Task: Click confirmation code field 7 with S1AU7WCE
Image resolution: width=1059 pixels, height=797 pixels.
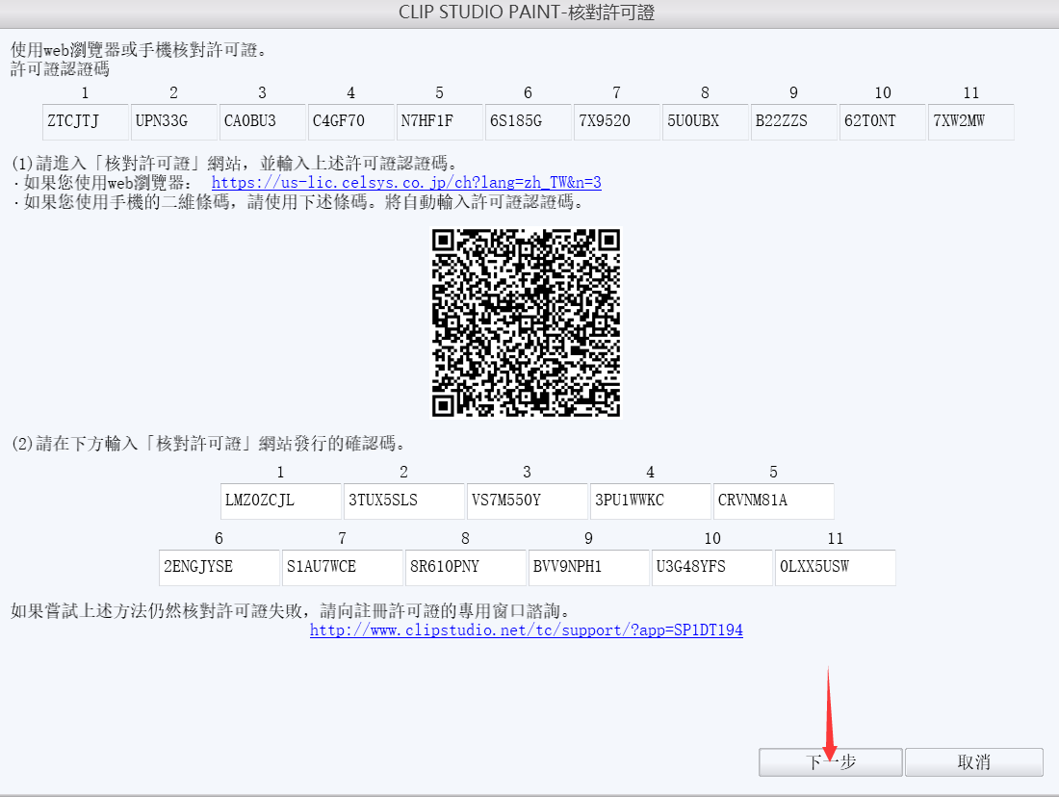Action: [x=343, y=567]
